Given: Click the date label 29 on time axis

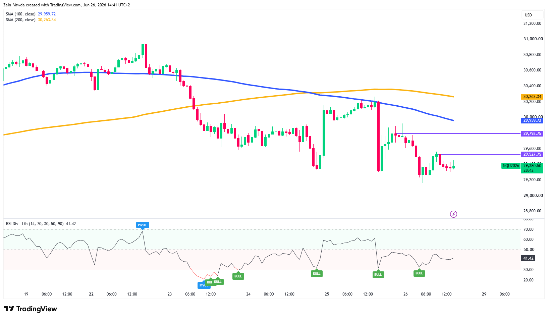Looking at the screenshot, I should coord(484,294).
